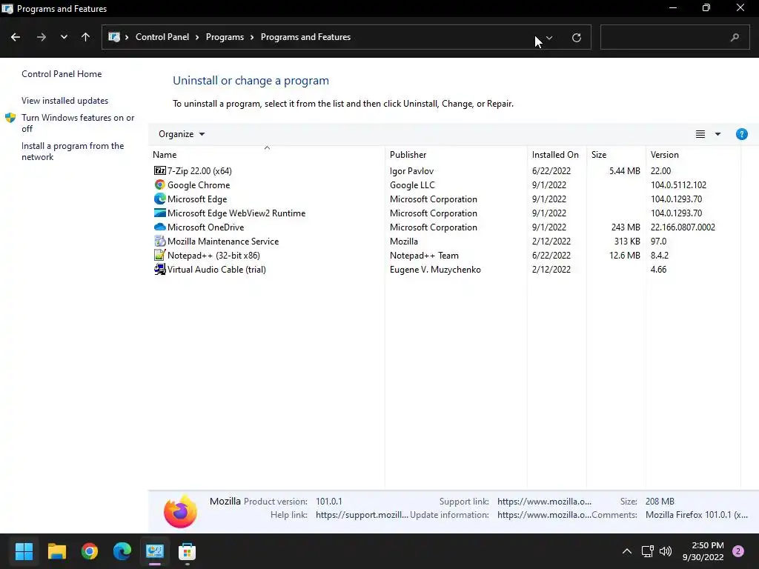This screenshot has width=759, height=569.
Task: Open Turn Windows features on or off
Action: point(78,123)
